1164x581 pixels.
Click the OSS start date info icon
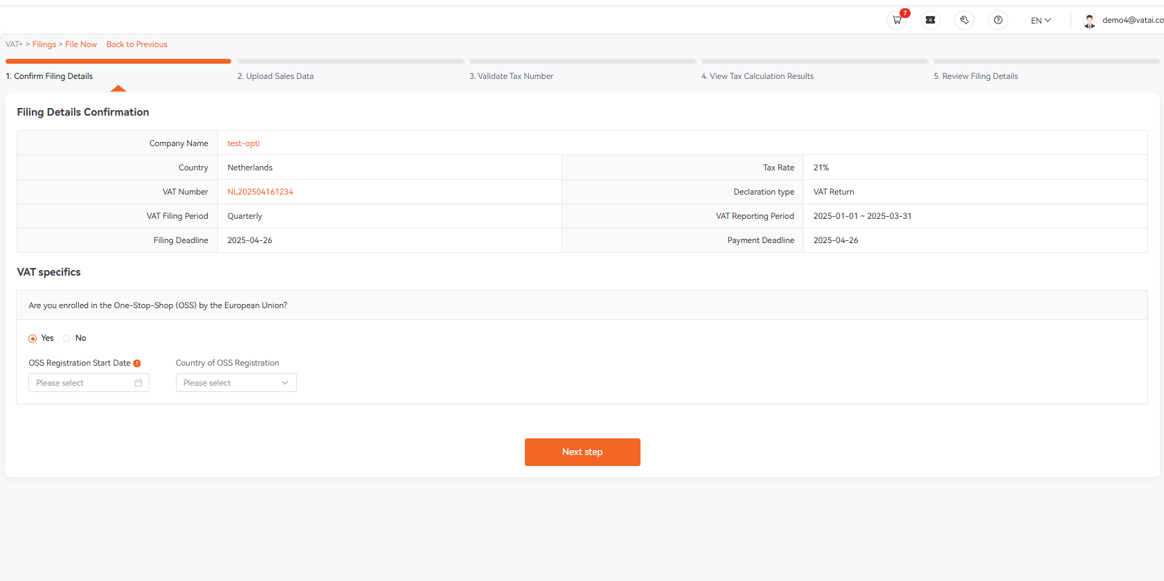(x=137, y=364)
